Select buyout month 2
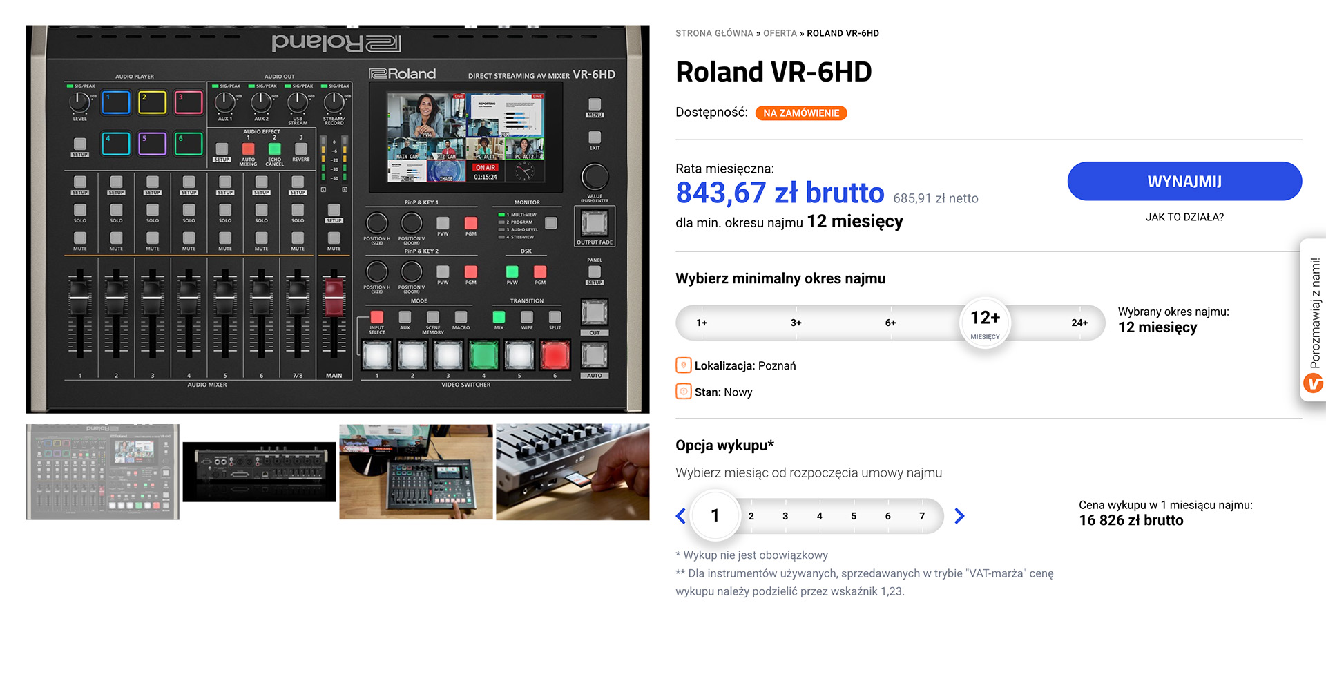Viewport: 1326px width, 679px height. (751, 516)
